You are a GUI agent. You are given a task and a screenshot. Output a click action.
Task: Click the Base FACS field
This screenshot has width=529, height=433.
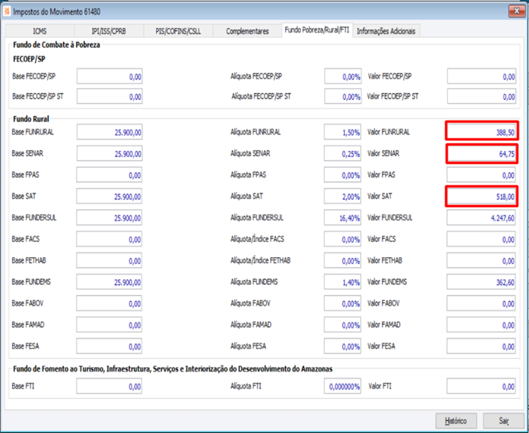pos(109,239)
